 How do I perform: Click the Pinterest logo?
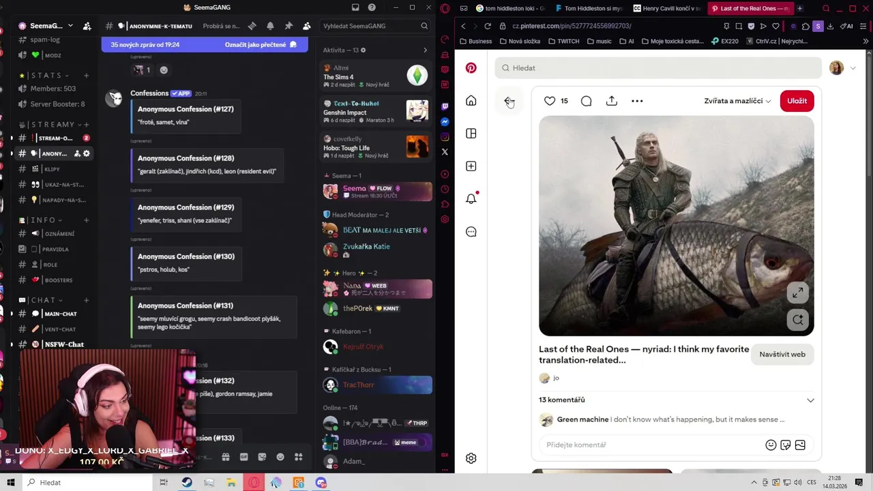click(x=471, y=68)
